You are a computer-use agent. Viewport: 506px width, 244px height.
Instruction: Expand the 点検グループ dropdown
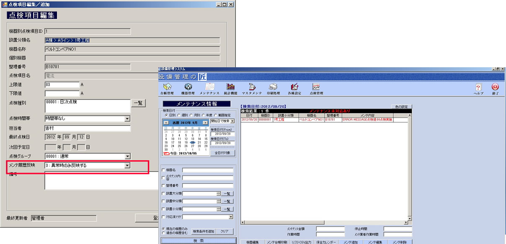point(127,157)
